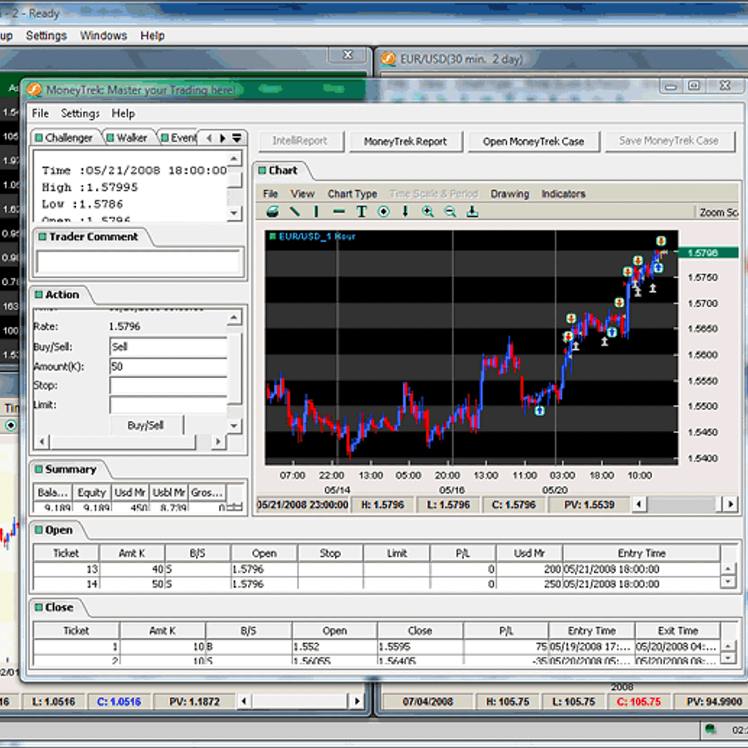Click the Buy/Sell order button
This screenshot has width=748, height=748.
click(x=146, y=425)
